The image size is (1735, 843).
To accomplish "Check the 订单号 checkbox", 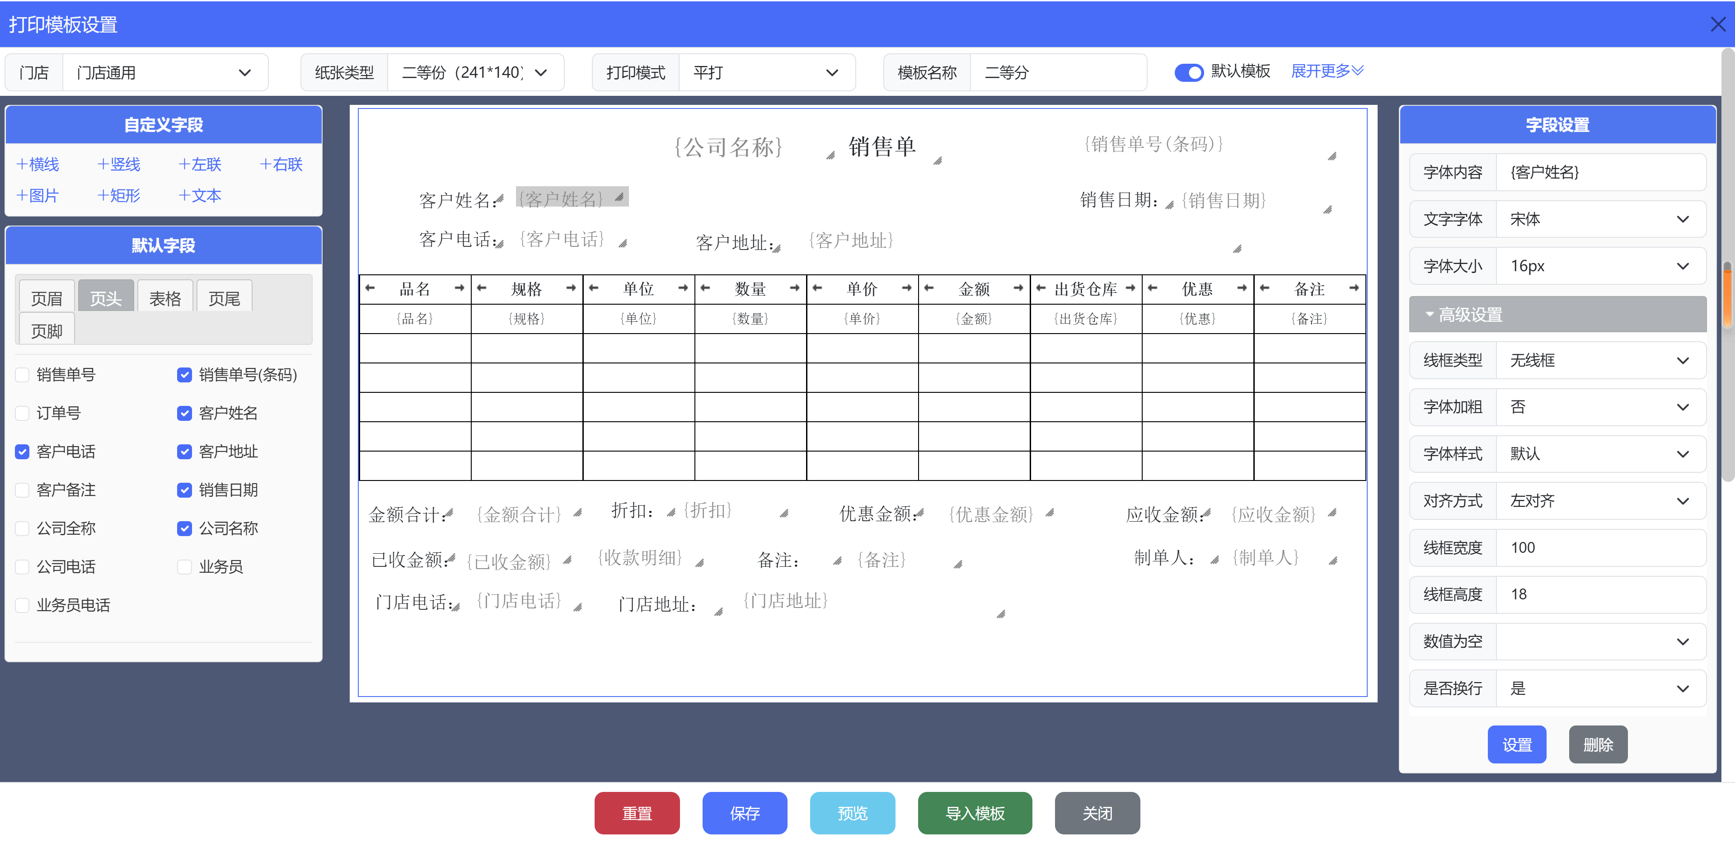I will (22, 413).
